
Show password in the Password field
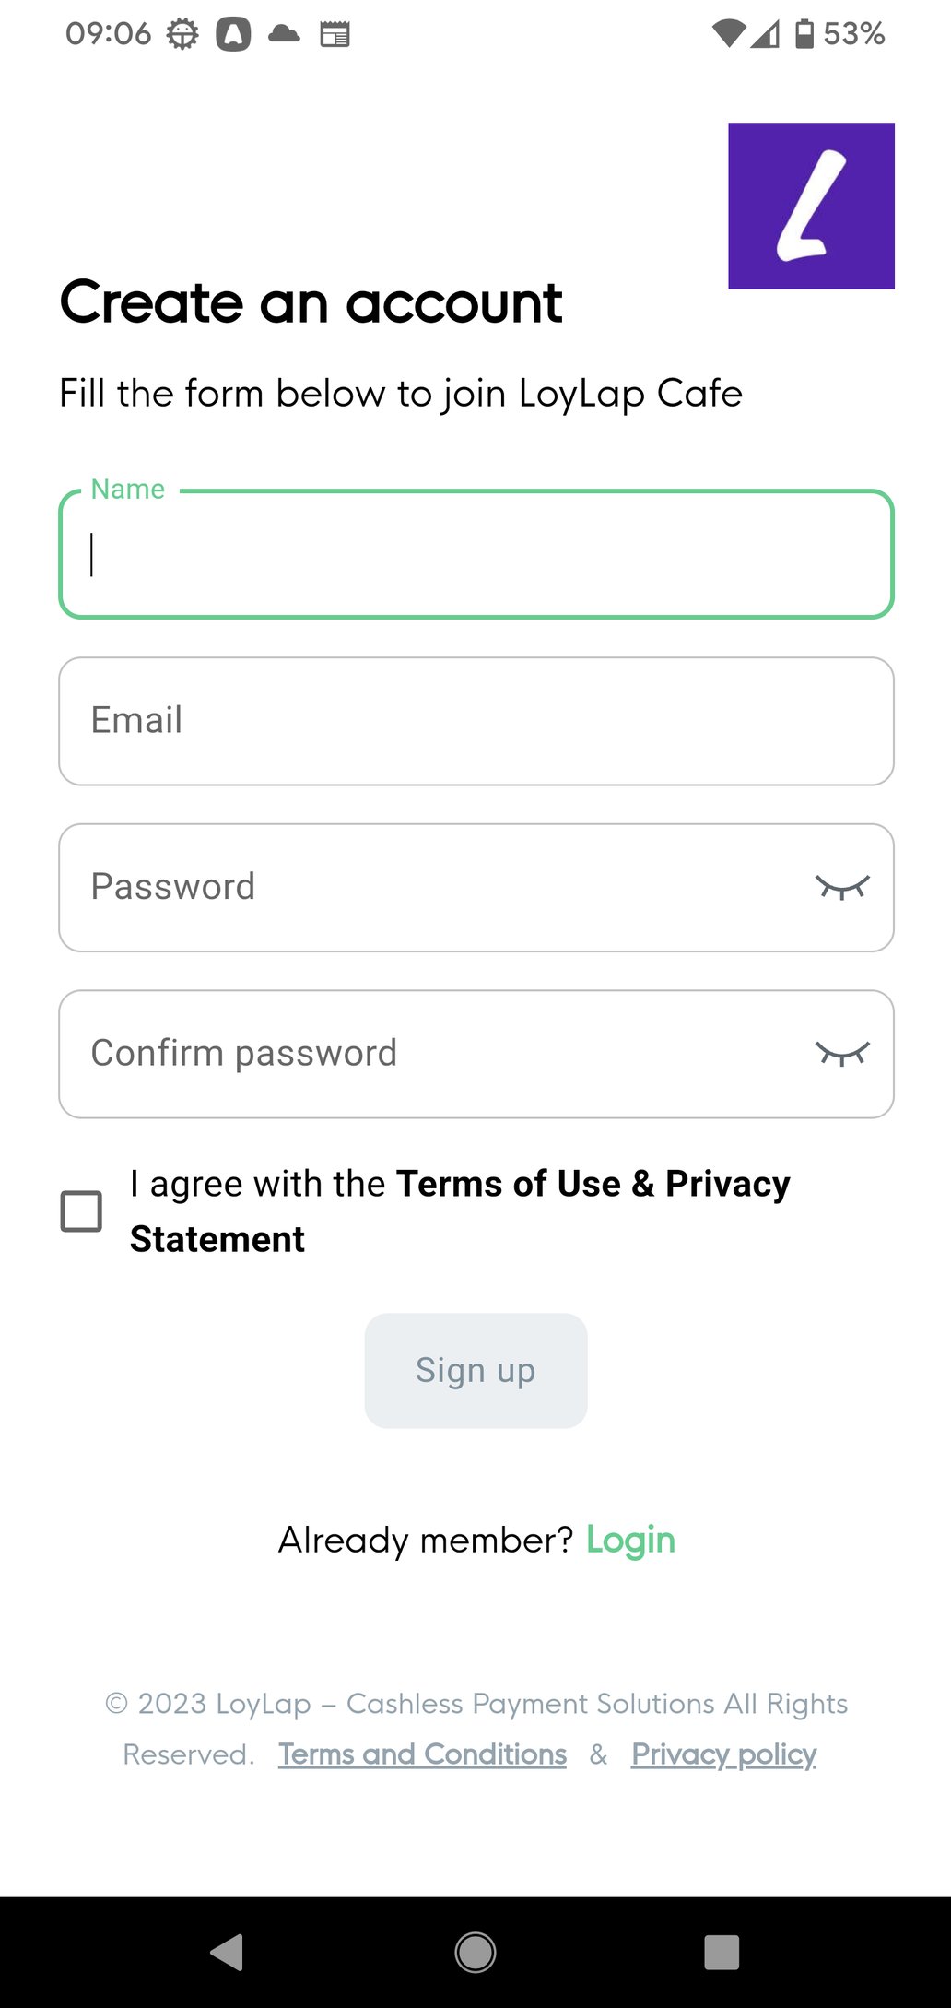842,887
